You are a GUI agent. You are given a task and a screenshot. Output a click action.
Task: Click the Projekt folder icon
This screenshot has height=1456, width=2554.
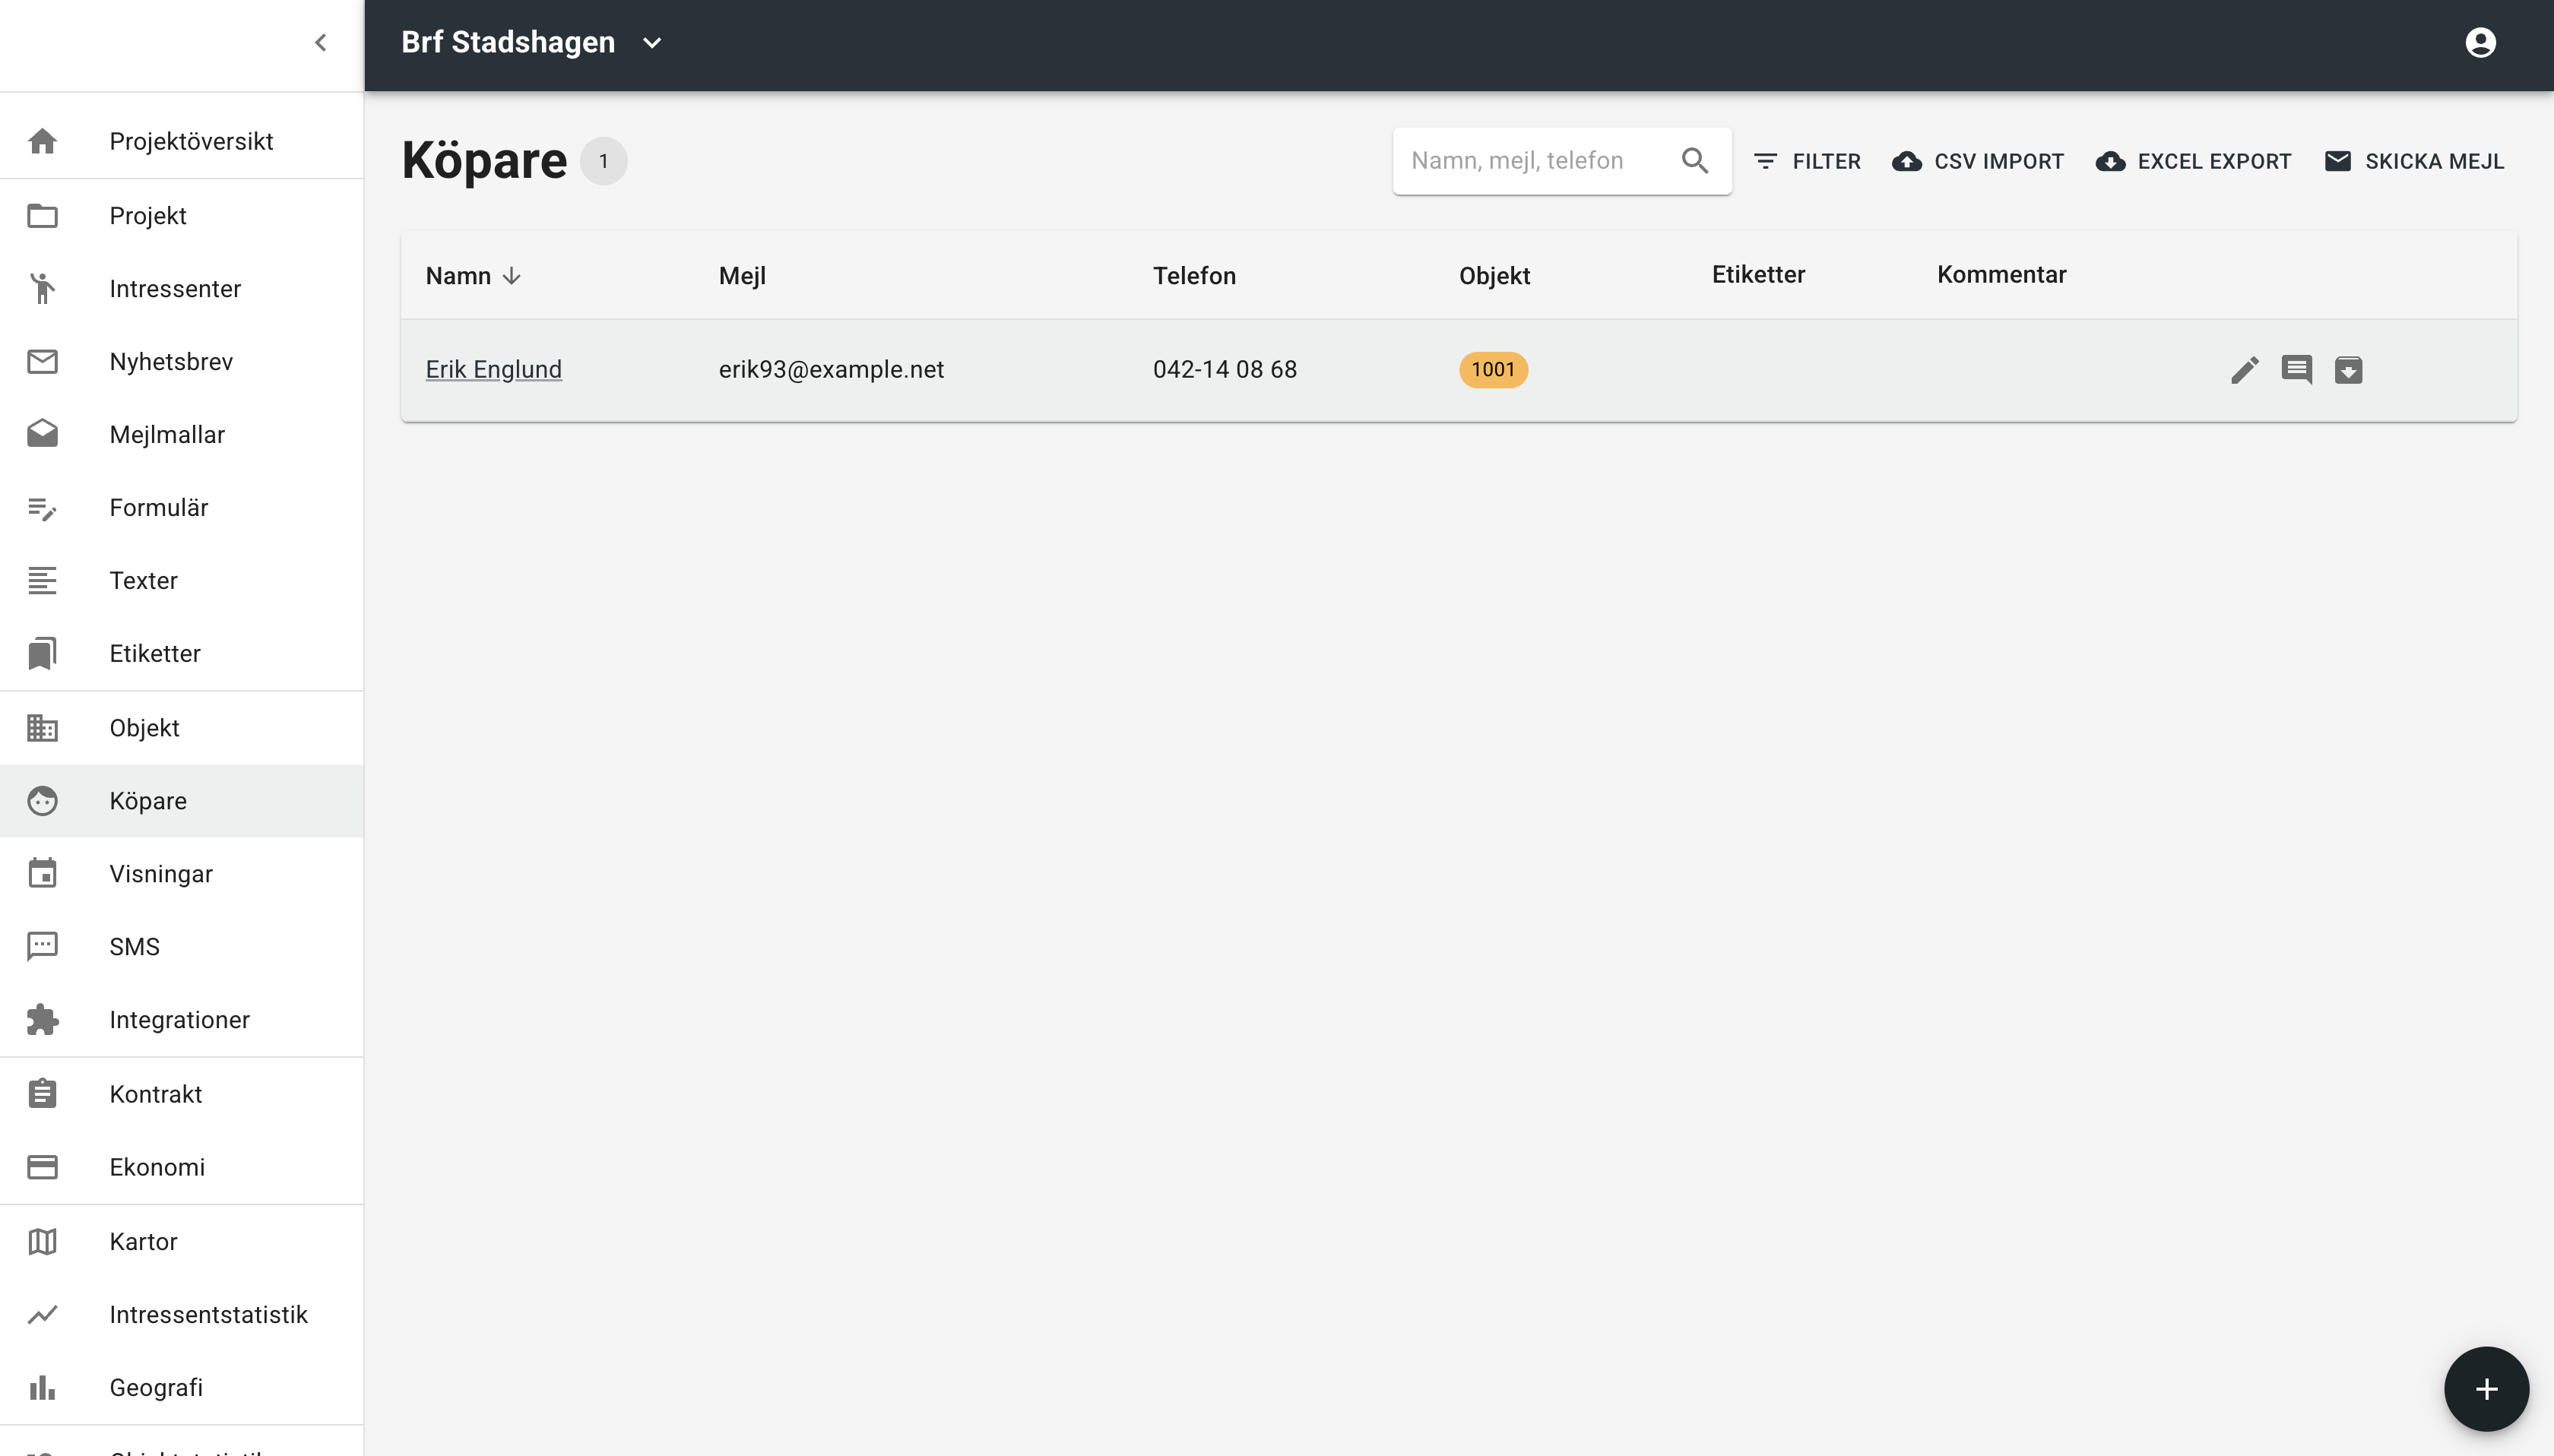[x=42, y=215]
